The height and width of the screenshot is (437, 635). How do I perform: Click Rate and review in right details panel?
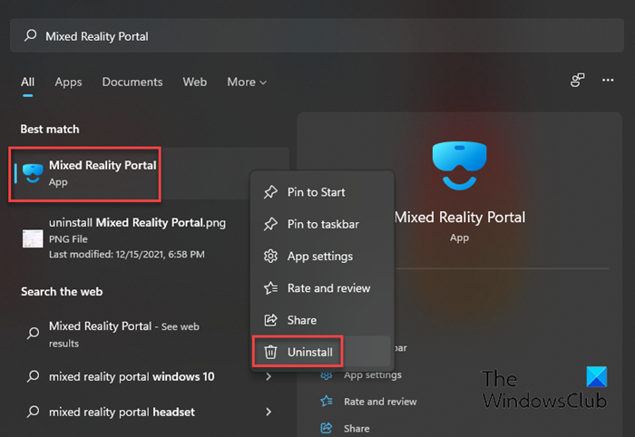380,402
